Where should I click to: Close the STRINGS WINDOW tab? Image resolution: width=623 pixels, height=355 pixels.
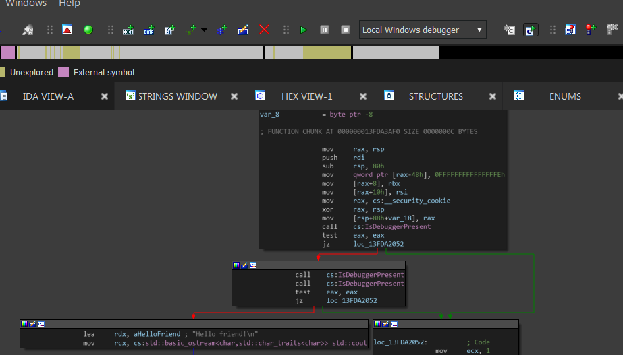(x=234, y=96)
